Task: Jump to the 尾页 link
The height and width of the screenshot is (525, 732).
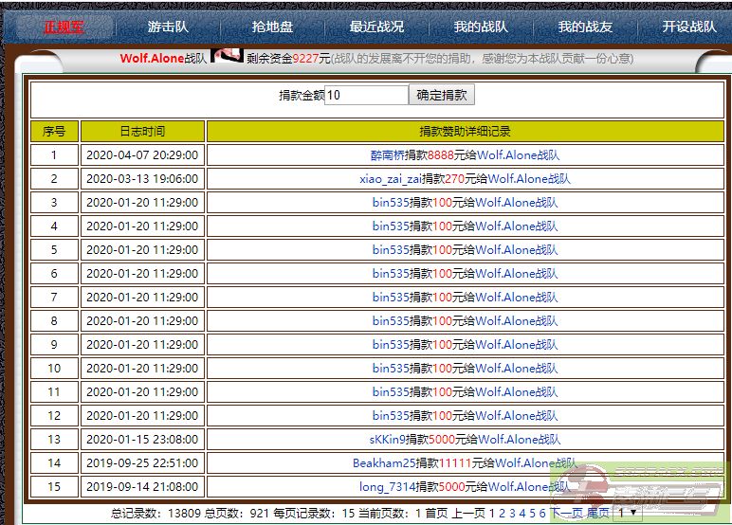Action: (x=598, y=513)
